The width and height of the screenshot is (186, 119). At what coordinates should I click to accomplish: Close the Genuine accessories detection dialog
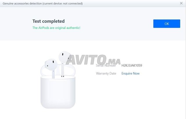tap(181, 3)
